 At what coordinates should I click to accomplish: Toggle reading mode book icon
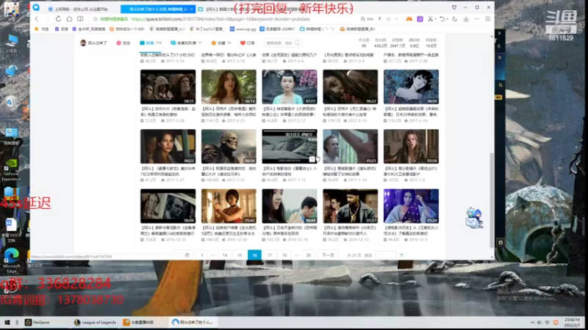(80, 19)
